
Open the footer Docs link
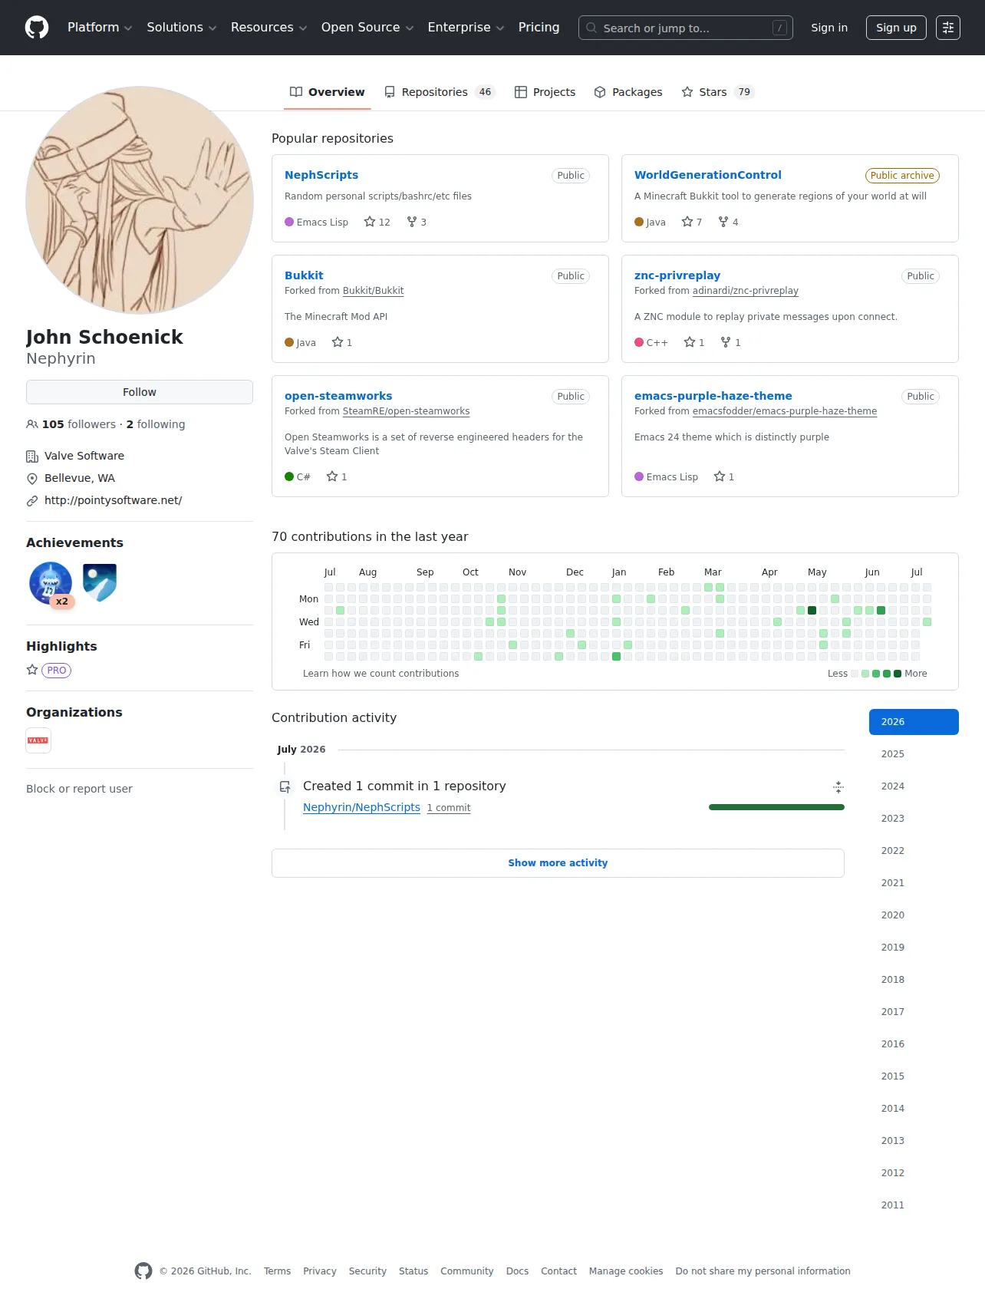(517, 1271)
